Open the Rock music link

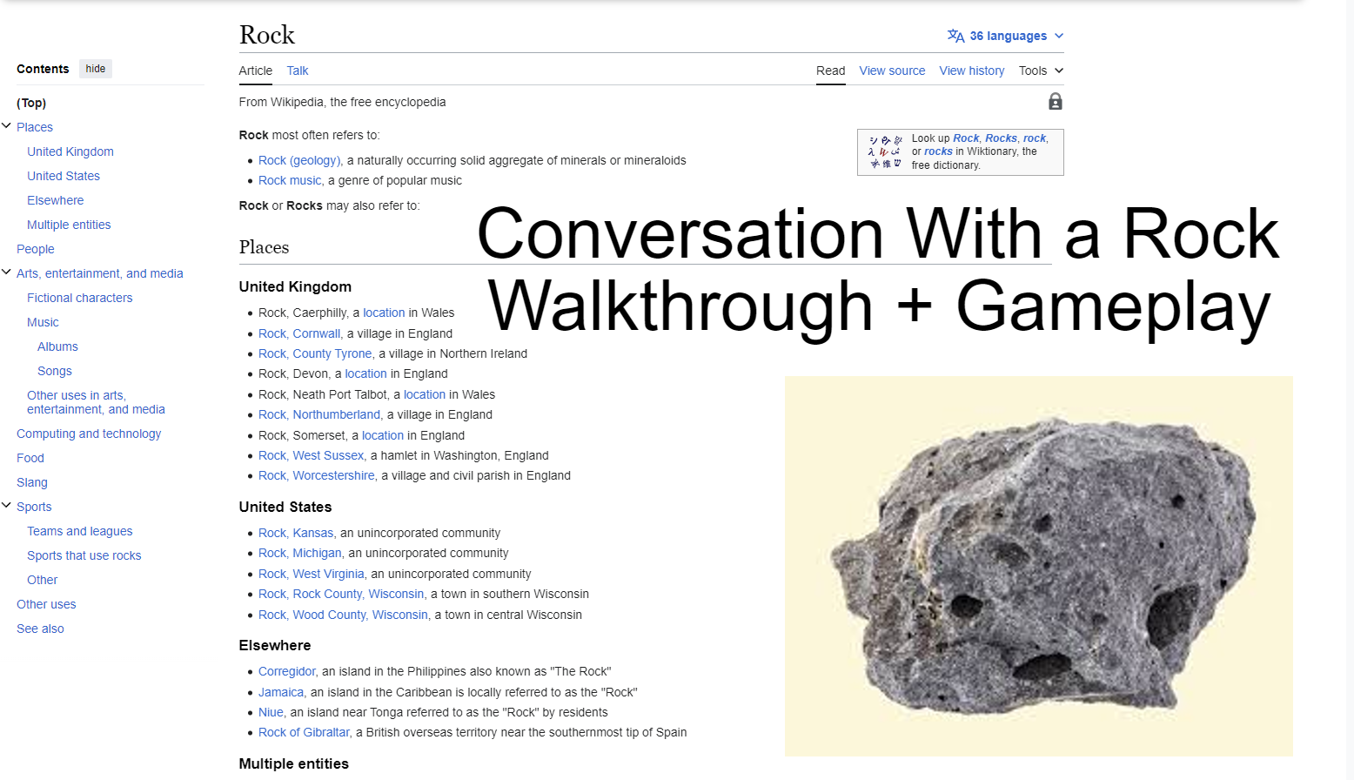(x=290, y=180)
